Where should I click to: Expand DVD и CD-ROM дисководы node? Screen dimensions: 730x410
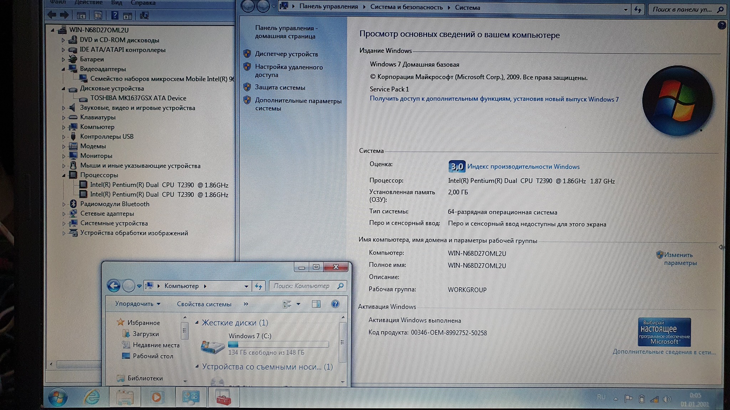point(63,40)
